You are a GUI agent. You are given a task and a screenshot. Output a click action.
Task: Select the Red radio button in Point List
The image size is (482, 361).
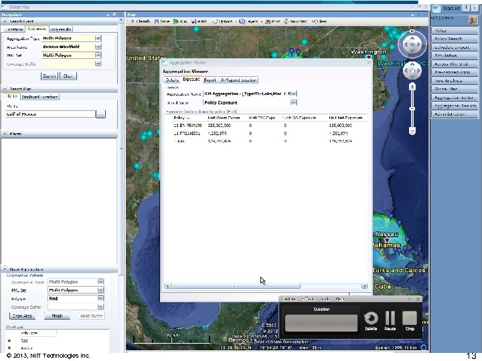[x=9, y=340]
